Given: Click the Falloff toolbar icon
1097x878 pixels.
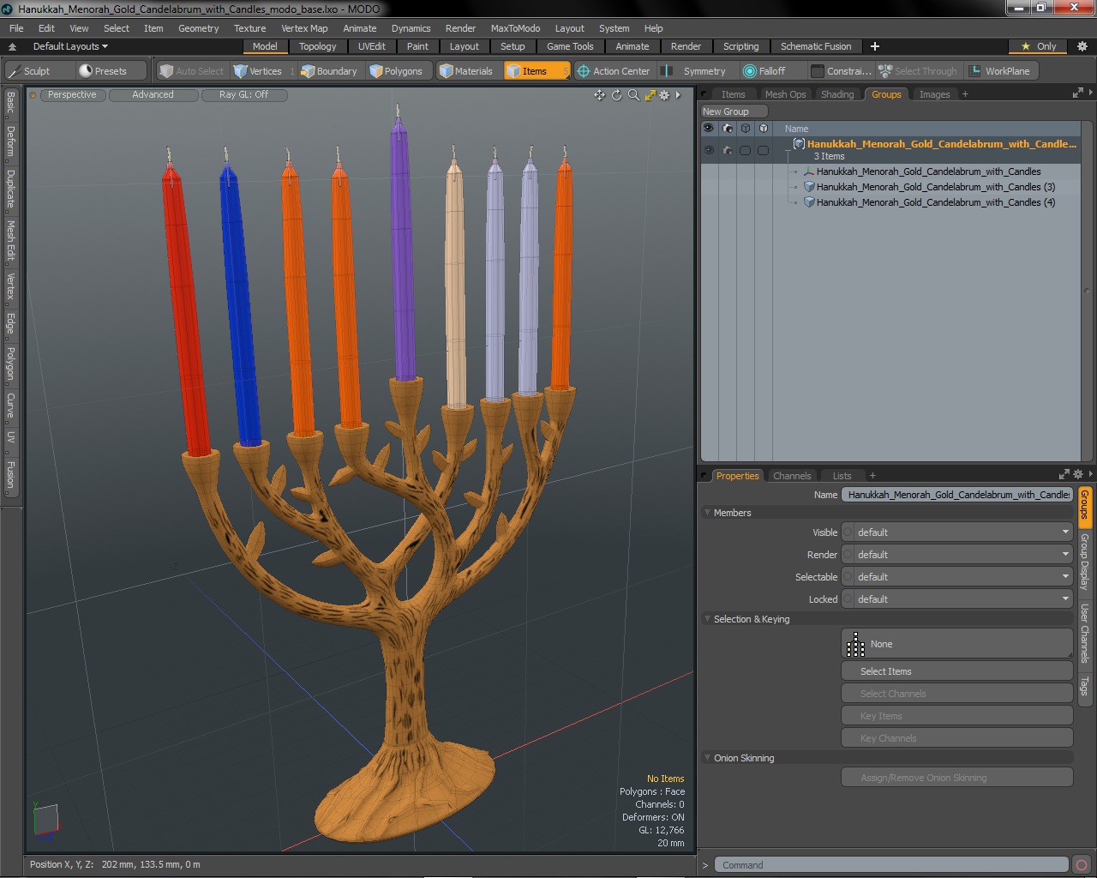Looking at the screenshot, I should coord(764,71).
